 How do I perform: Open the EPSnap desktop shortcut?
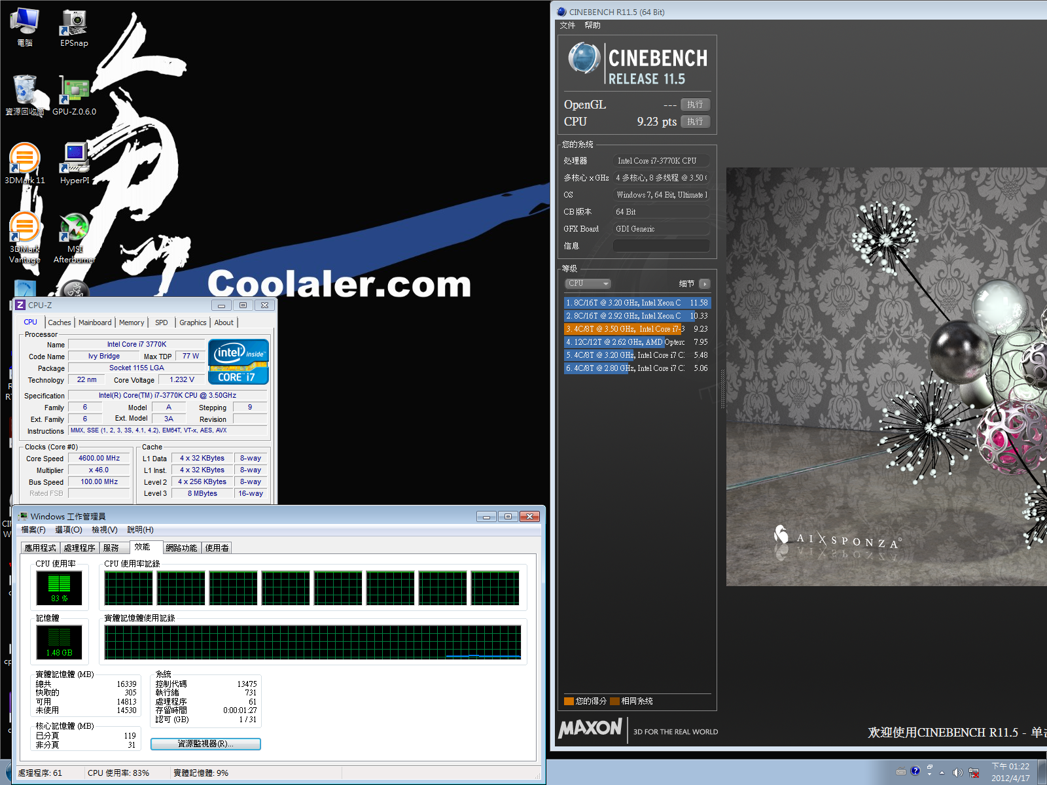(x=74, y=27)
